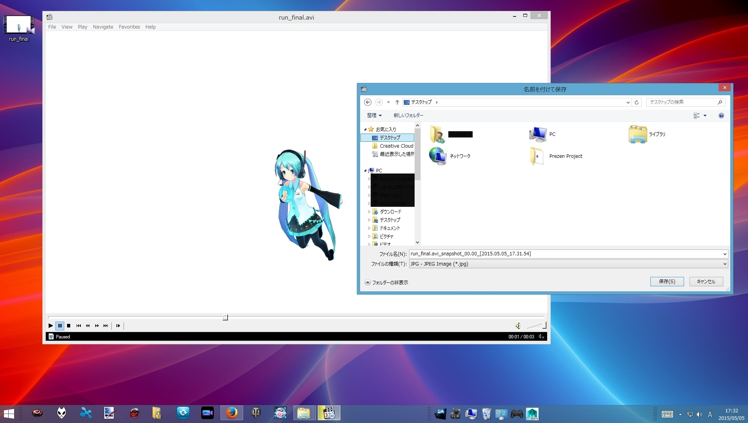748x423 pixels.
Task: Click the Decrease Rate rewind button
Action: tap(88, 325)
